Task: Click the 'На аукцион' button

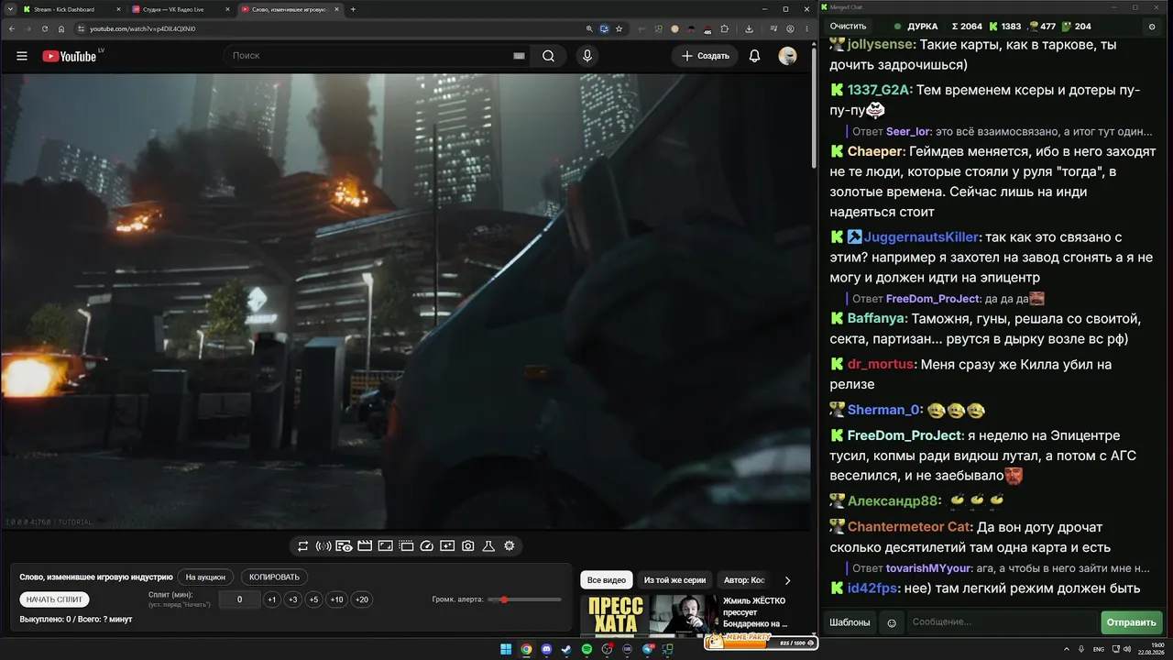Action: pos(205,577)
